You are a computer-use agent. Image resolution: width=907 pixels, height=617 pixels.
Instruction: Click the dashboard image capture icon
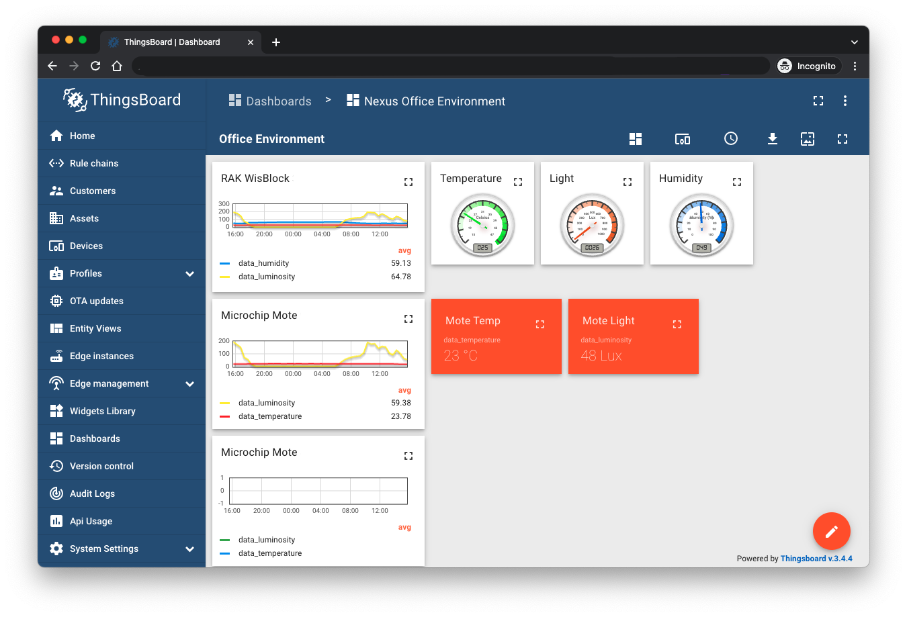click(x=808, y=139)
